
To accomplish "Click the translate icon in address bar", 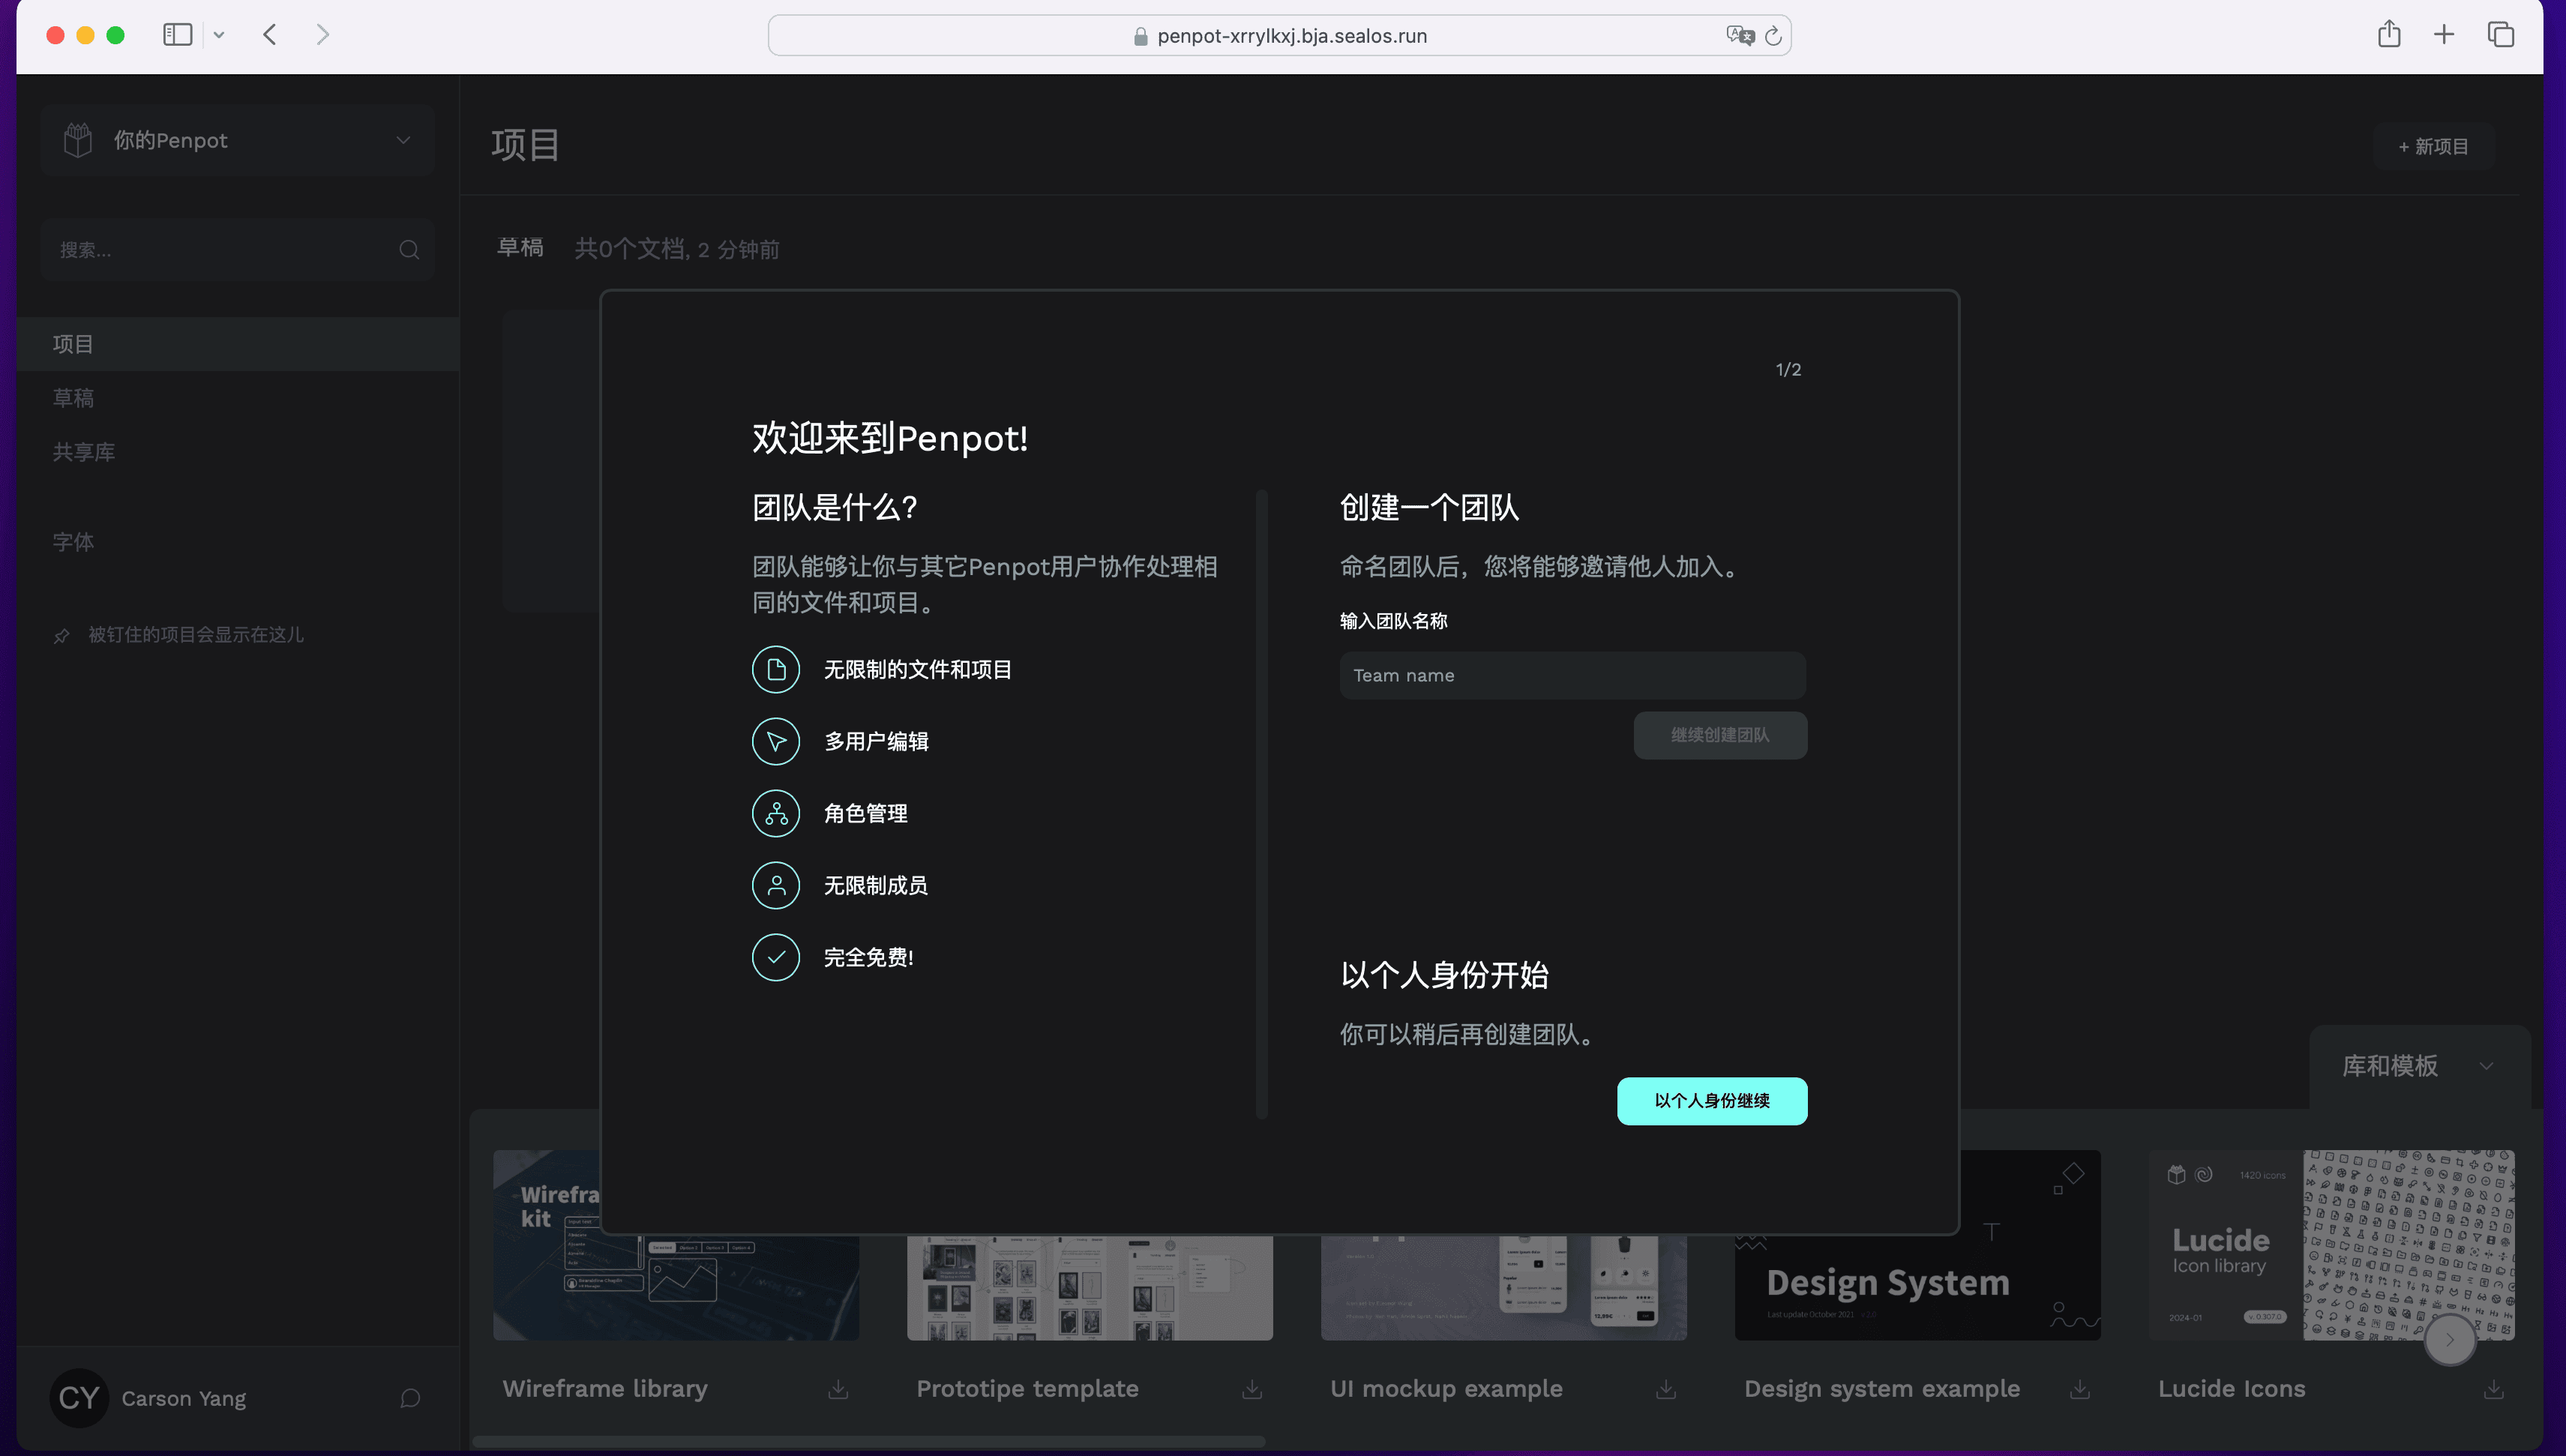I will [1740, 36].
